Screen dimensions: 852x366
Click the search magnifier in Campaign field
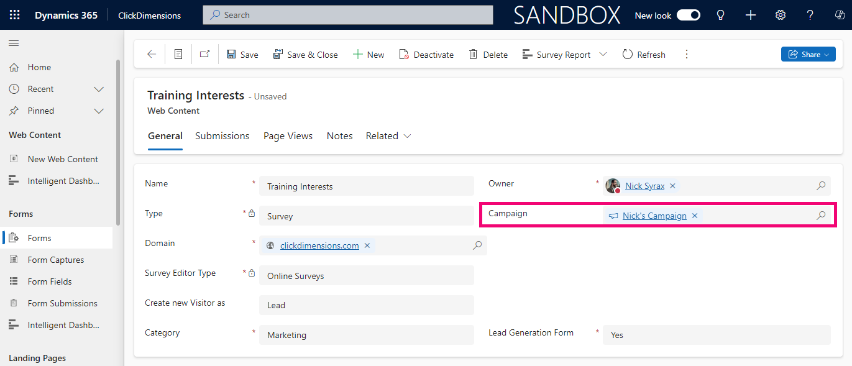point(821,216)
